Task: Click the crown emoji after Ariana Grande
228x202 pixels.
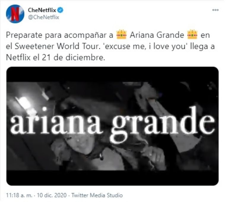Action: click(x=192, y=34)
